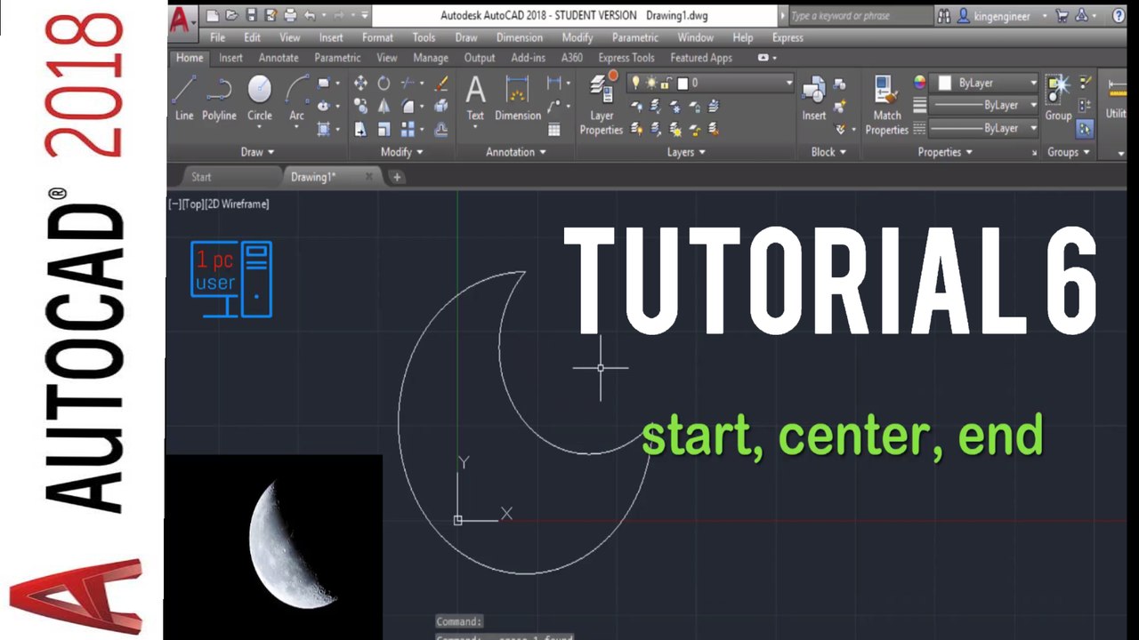1139x640 pixels.
Task: Select the Line tool
Action: click(x=184, y=98)
